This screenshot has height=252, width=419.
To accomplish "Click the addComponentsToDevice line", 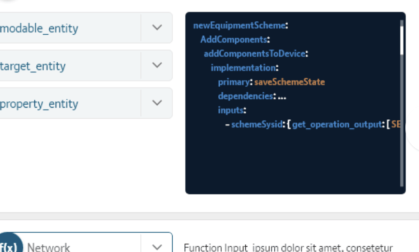I will [x=254, y=54].
